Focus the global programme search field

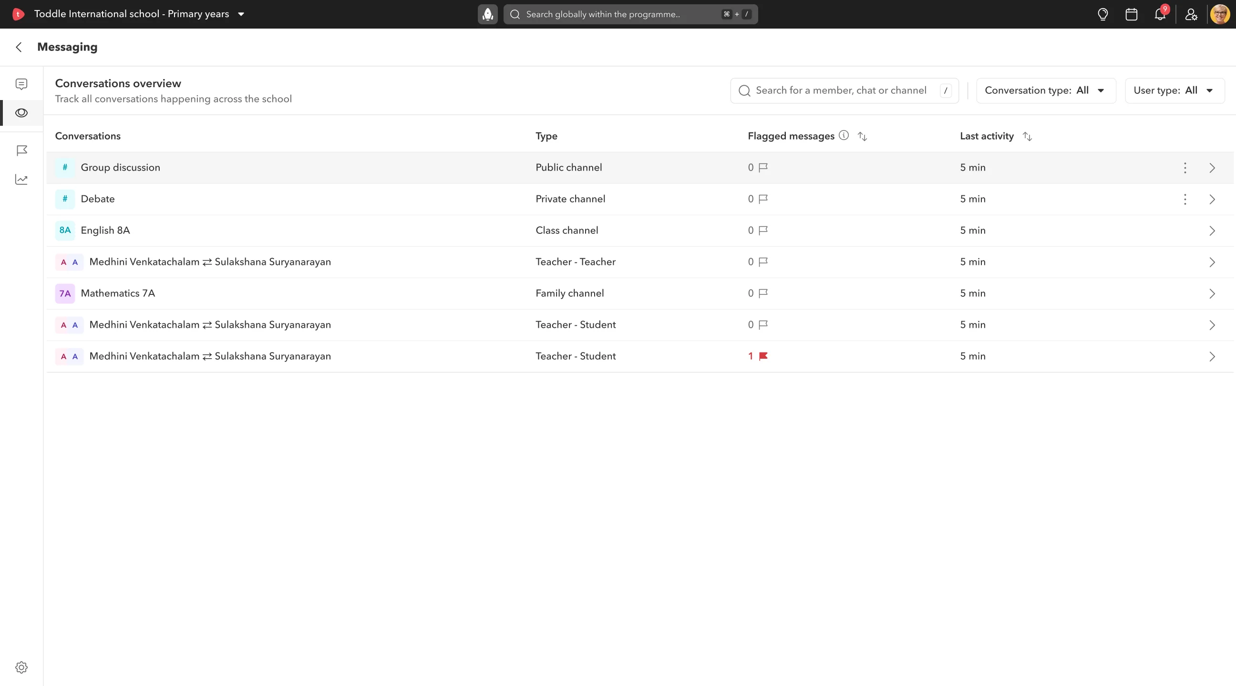click(630, 14)
